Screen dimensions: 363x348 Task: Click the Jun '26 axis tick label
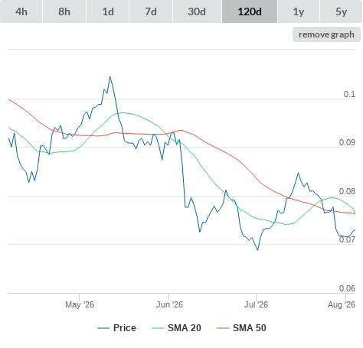[x=169, y=304]
